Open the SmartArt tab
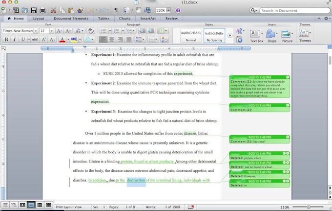This screenshot has height=211, width=332. click(x=148, y=19)
